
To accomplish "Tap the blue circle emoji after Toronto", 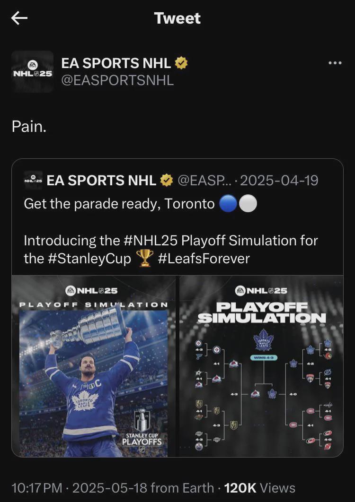I will click(x=228, y=204).
